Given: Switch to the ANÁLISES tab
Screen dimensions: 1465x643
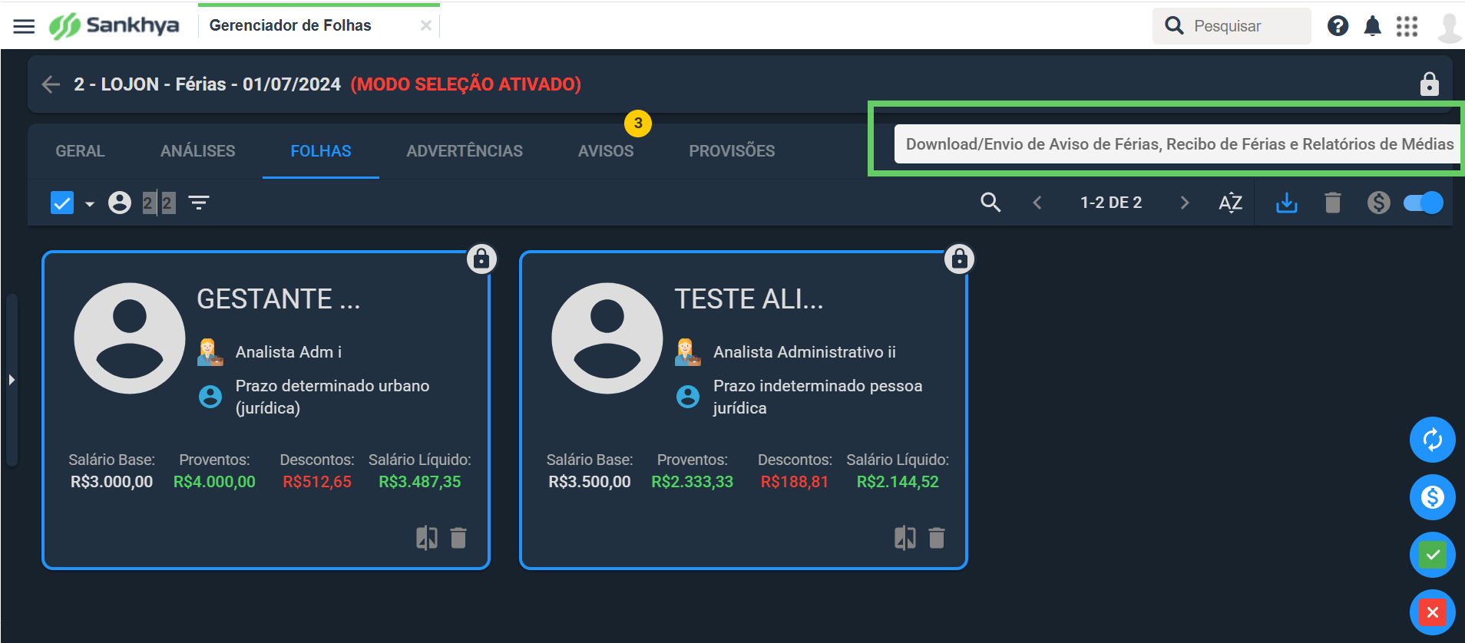Looking at the screenshot, I should (198, 151).
